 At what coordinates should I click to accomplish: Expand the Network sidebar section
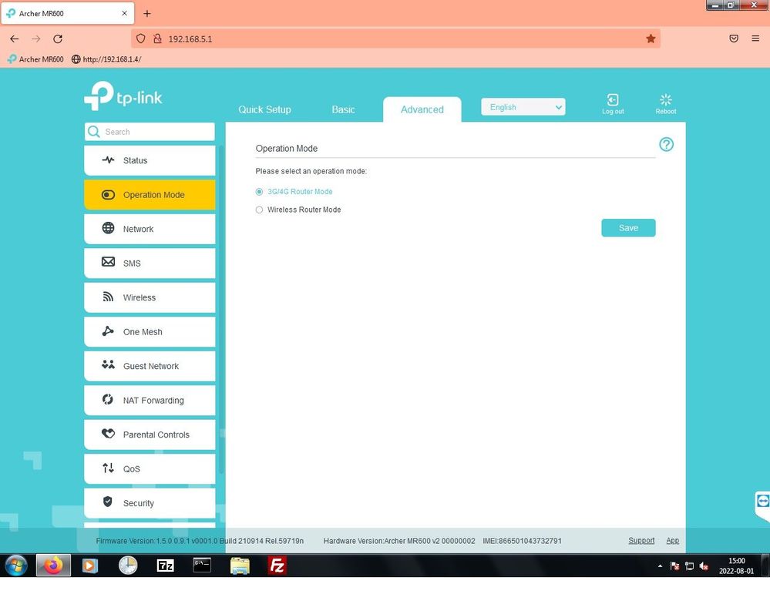pyautogui.click(x=150, y=229)
